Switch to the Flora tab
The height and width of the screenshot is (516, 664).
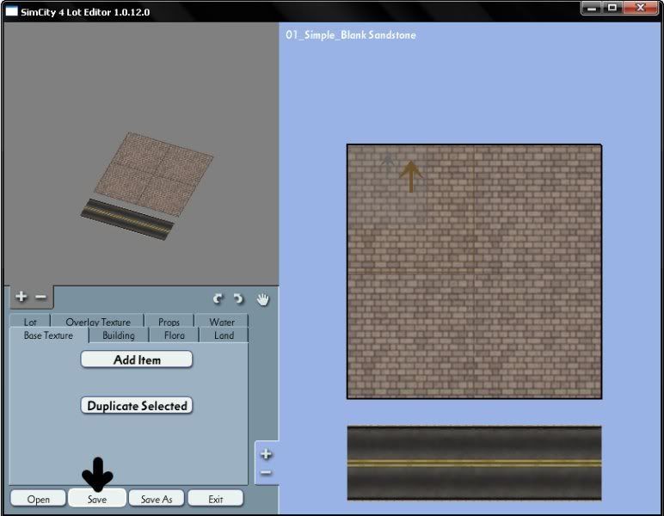(x=174, y=335)
